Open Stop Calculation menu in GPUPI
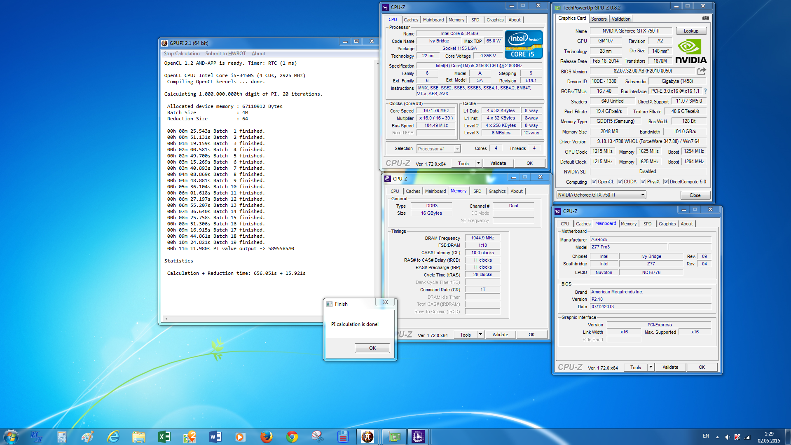791x445 pixels. coord(182,54)
